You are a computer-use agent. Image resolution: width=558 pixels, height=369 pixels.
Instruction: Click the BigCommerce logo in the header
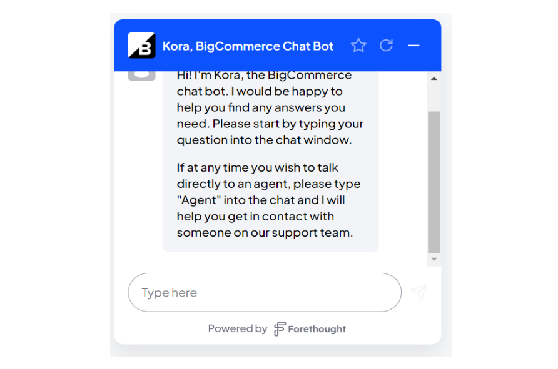(141, 46)
